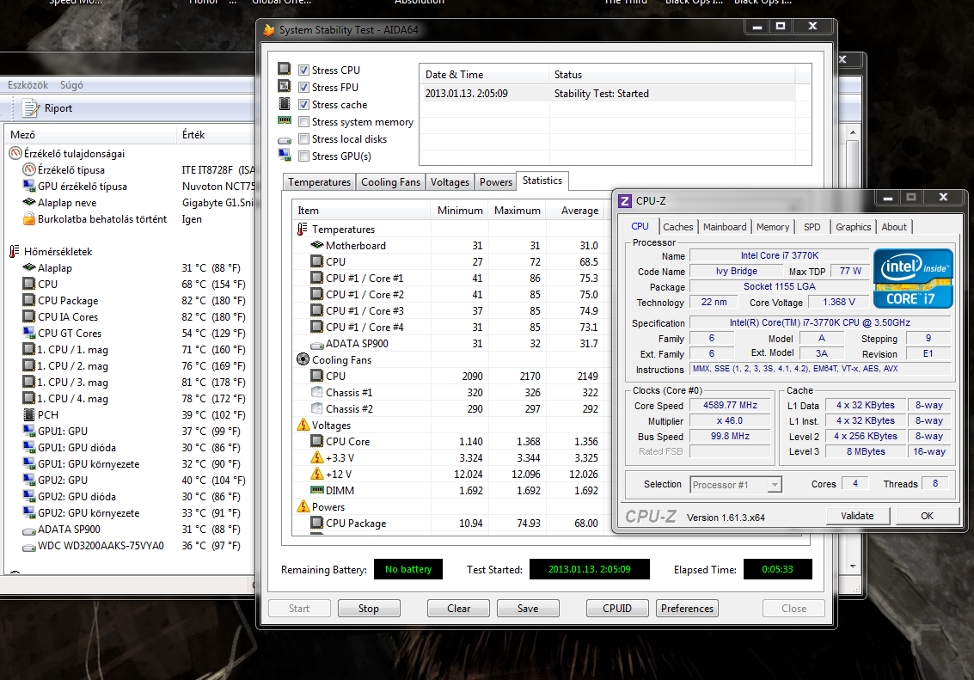This screenshot has height=680, width=974.
Task: Open the About tab in CPU-Z
Action: click(x=894, y=227)
